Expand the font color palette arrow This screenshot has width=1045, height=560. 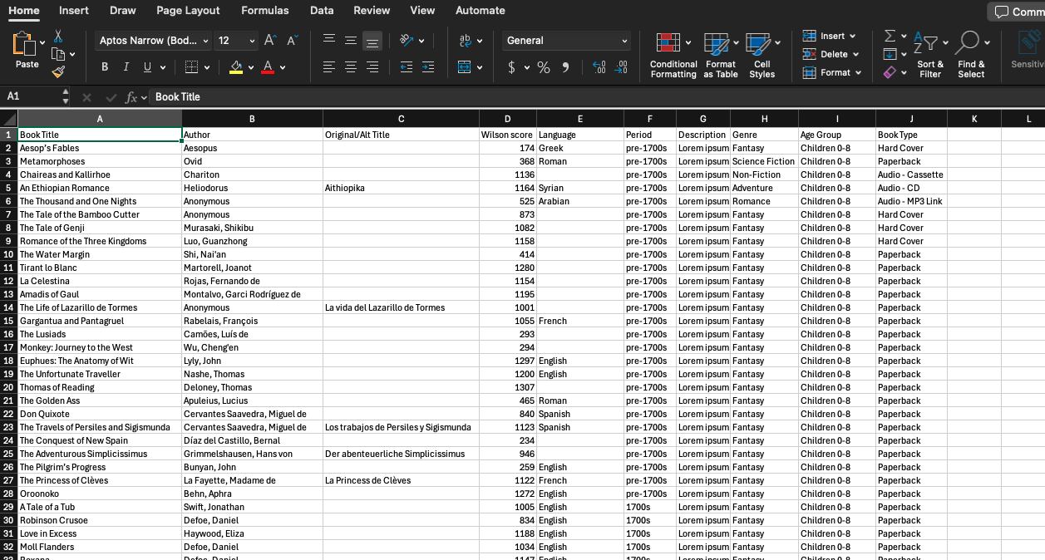point(283,67)
